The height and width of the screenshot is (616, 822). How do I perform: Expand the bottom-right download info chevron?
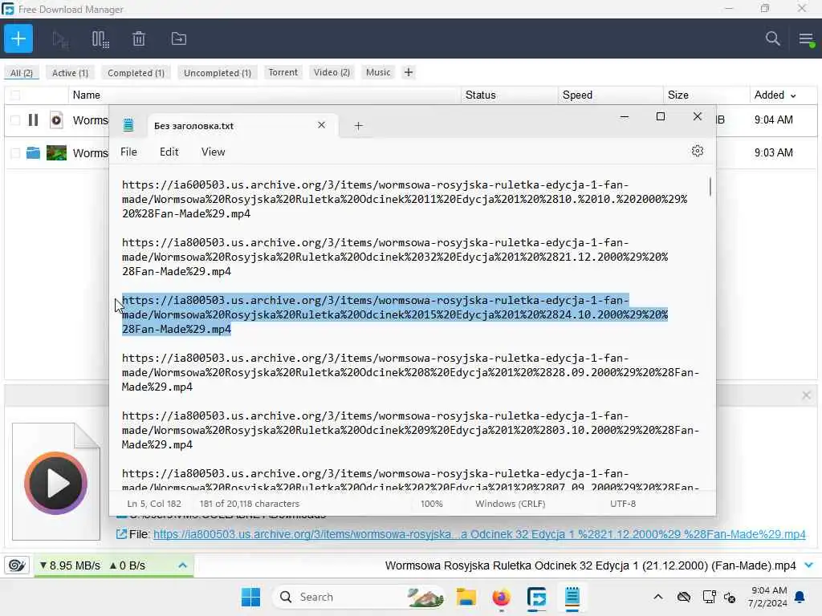[809, 565]
